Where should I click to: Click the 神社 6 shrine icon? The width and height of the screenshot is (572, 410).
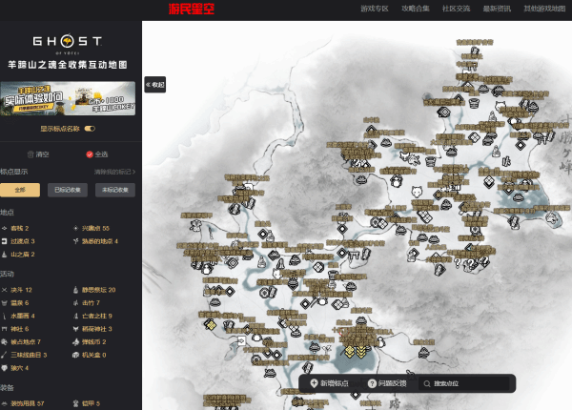(x=6, y=328)
